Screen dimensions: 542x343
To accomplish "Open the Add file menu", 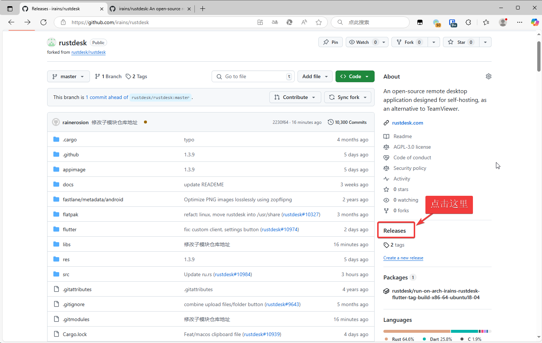I will 315,76.
